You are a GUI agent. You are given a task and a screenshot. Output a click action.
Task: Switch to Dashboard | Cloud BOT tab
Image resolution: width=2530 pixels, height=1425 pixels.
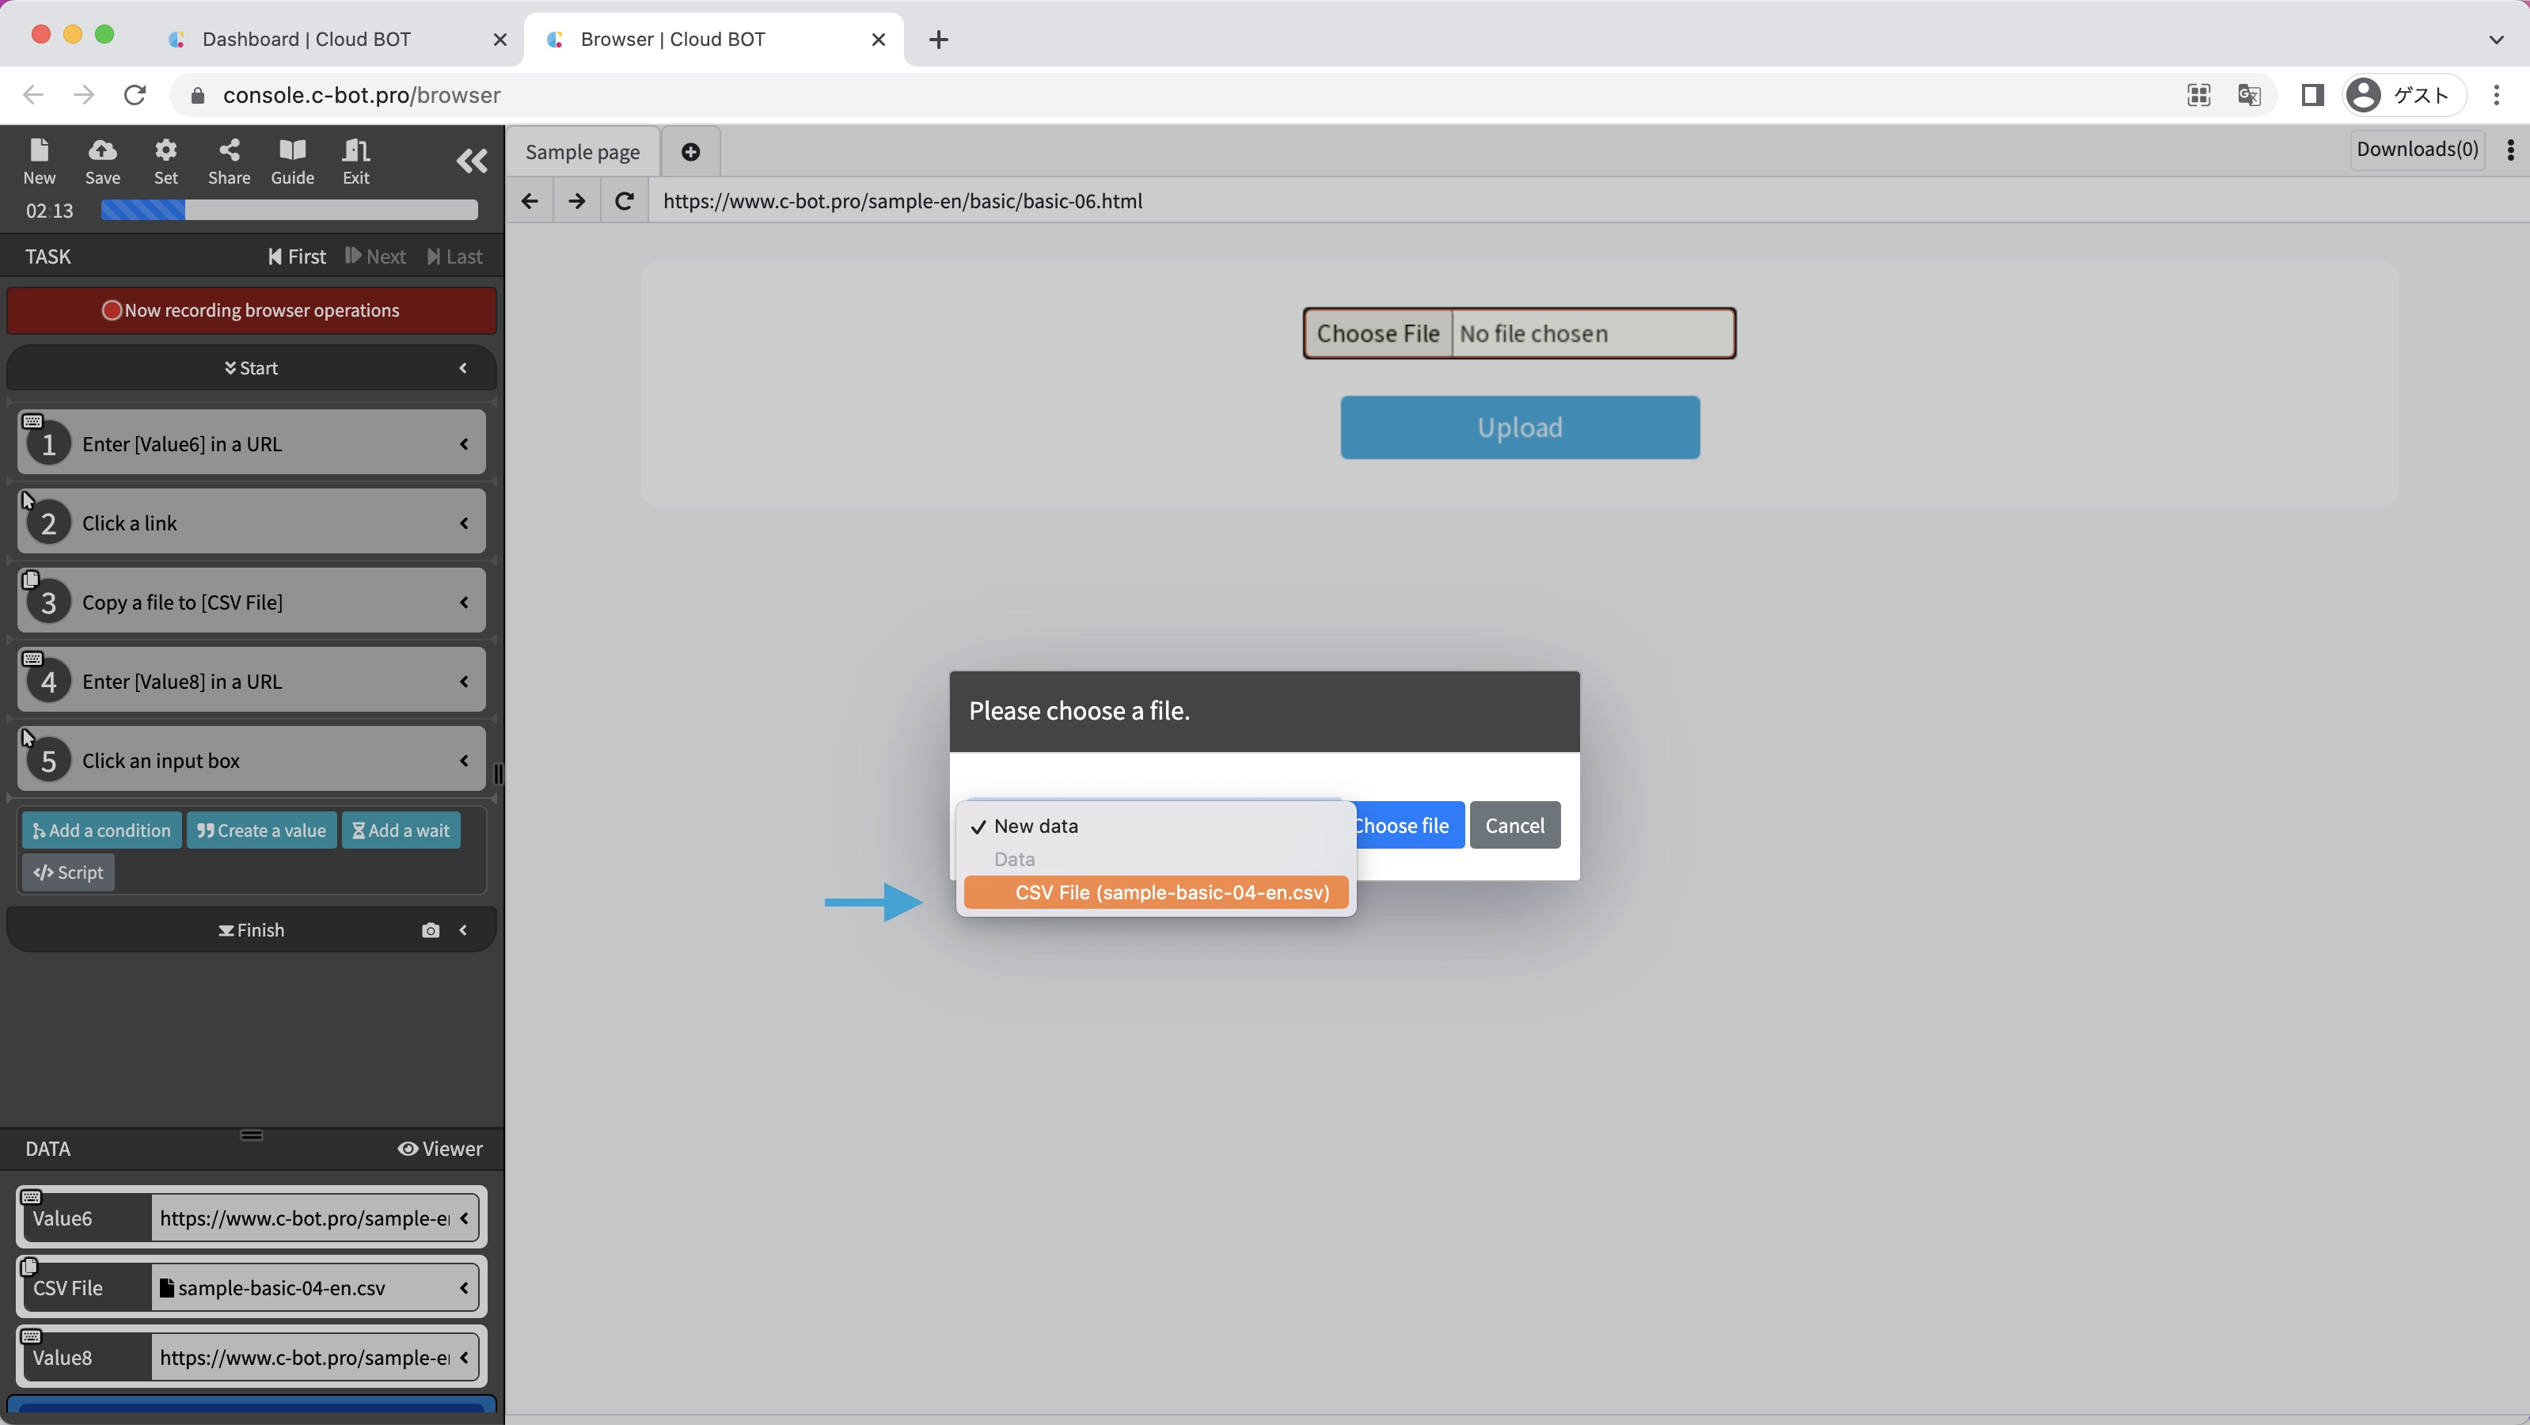tap(306, 40)
